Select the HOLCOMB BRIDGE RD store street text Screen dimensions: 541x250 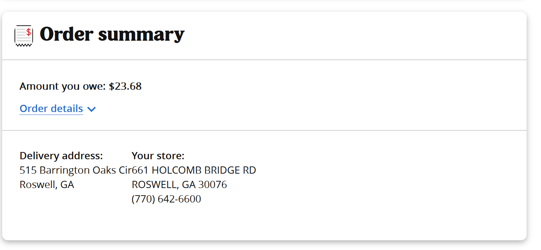(x=204, y=170)
